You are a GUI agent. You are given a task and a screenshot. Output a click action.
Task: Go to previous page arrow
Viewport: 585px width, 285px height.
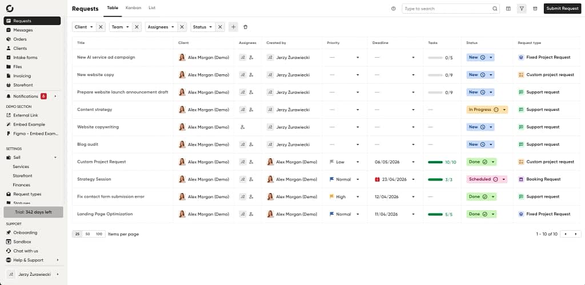[566, 234]
